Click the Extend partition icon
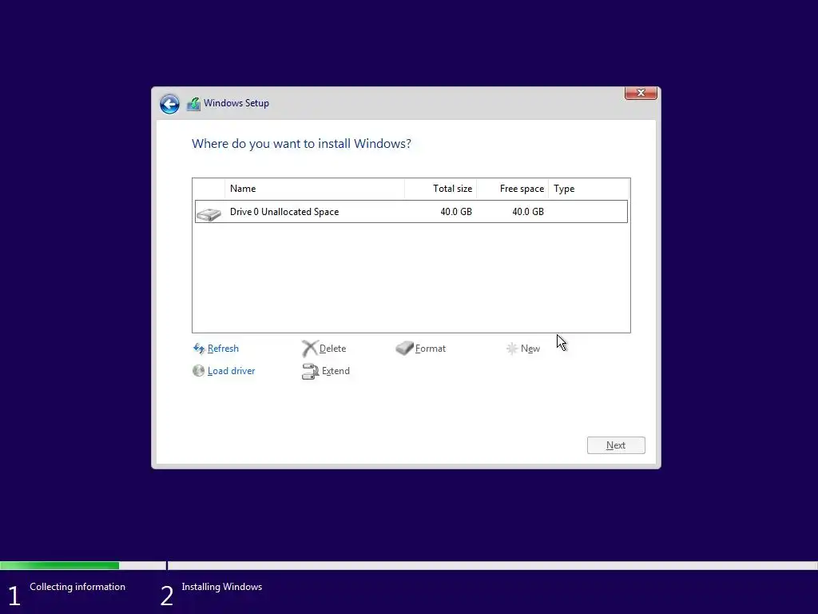818x614 pixels. click(310, 371)
